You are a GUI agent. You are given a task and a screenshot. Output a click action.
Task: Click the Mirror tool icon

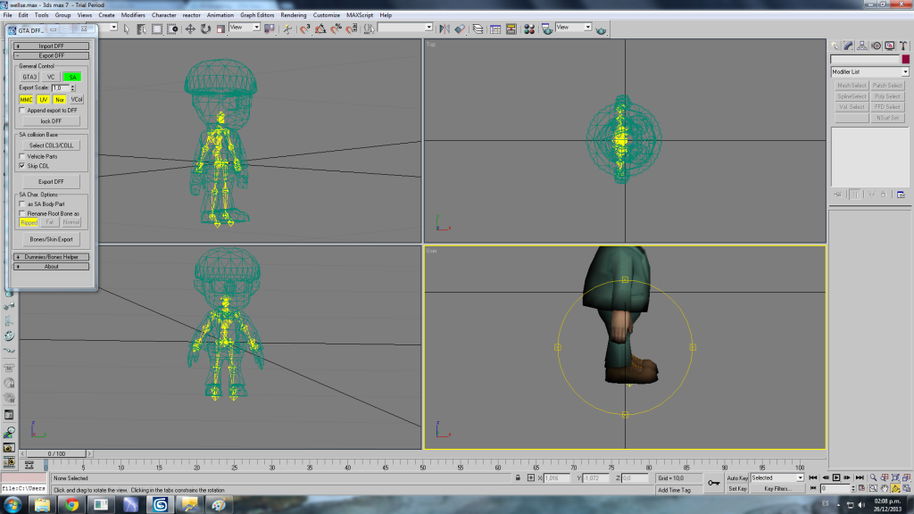coord(445,29)
